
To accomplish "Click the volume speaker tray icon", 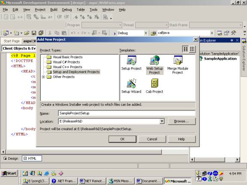I will coord(198,173).
